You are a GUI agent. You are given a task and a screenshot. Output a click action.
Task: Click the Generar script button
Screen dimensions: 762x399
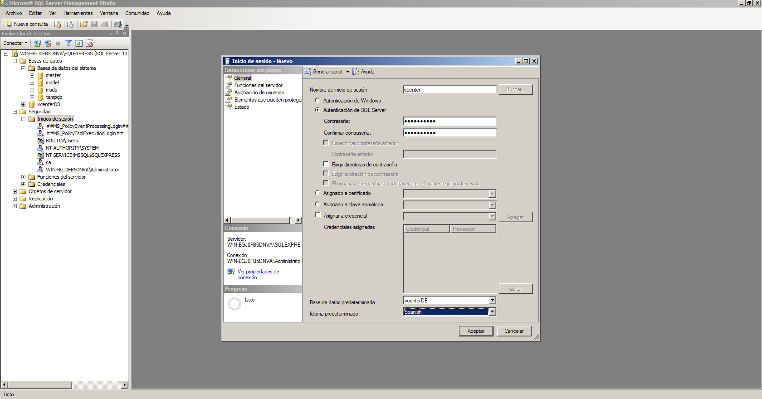pos(324,72)
